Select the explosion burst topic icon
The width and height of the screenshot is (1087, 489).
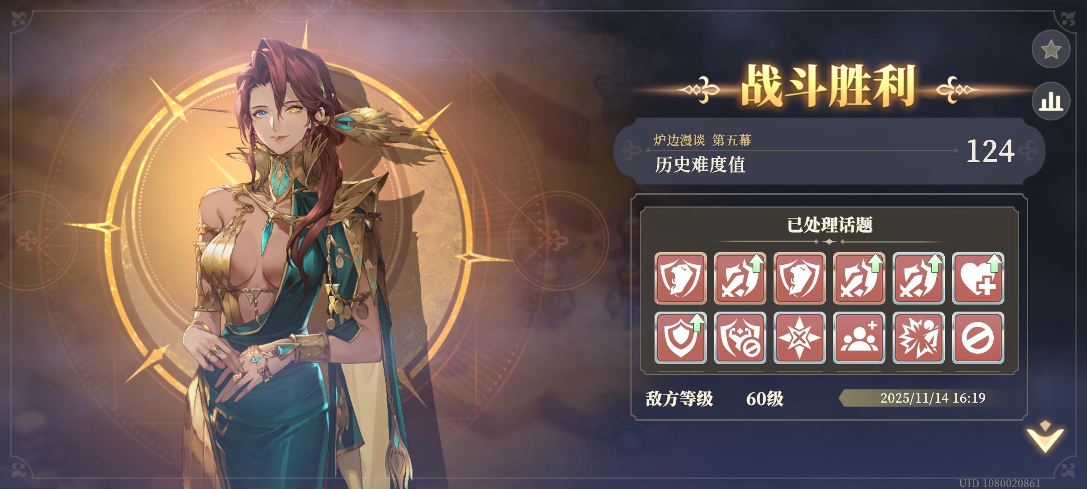[919, 338]
